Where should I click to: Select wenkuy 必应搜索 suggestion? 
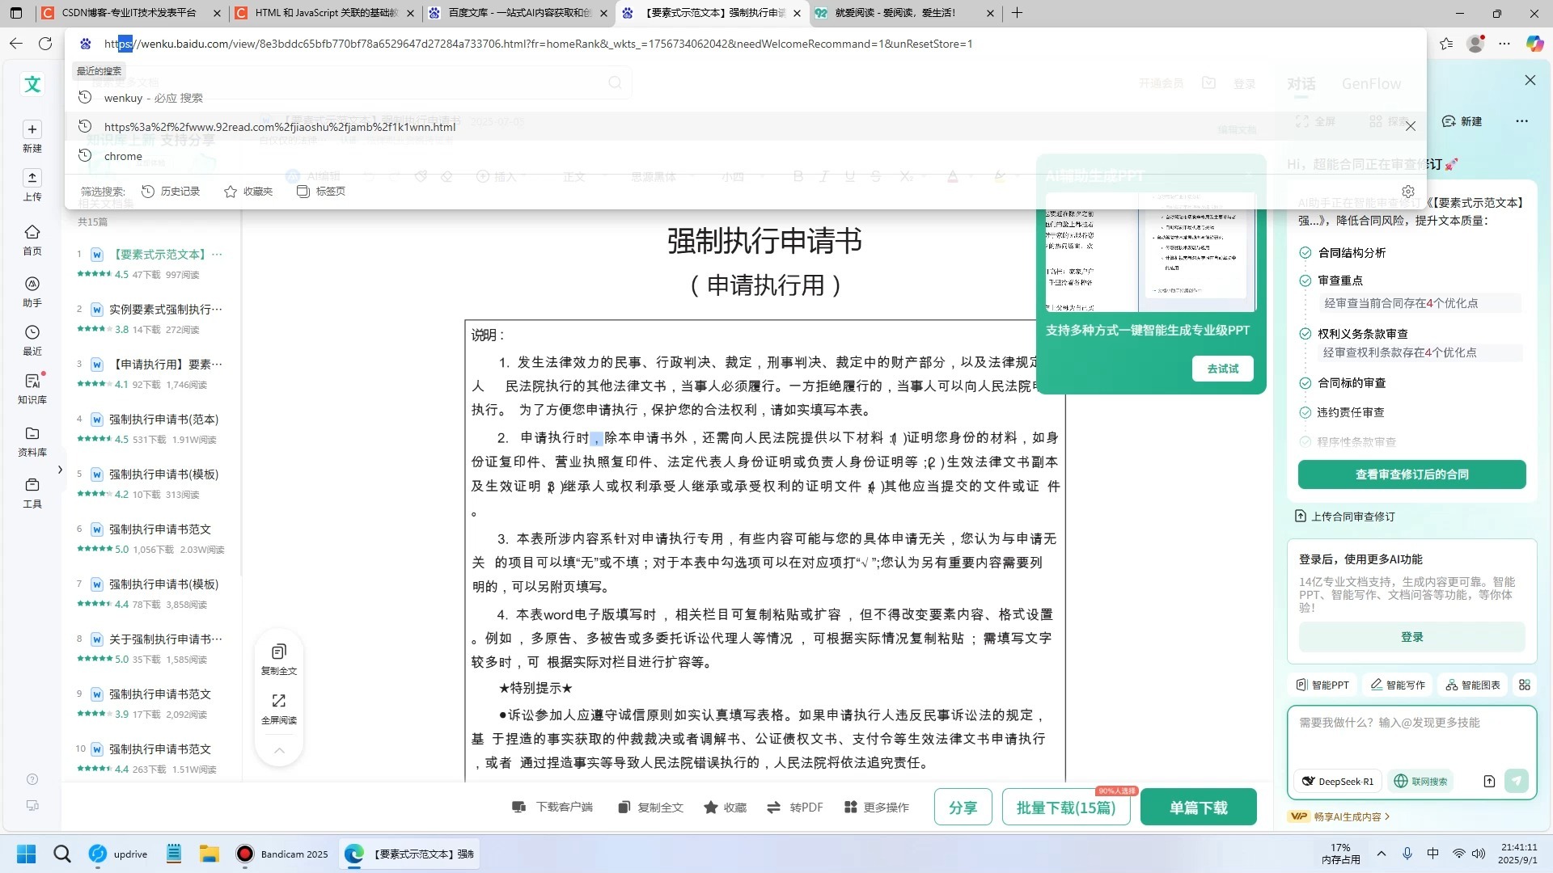coord(744,98)
